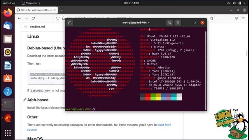Click the terminal prompt ne4rd@ne4rd-VM

pyautogui.click(x=80, y=109)
